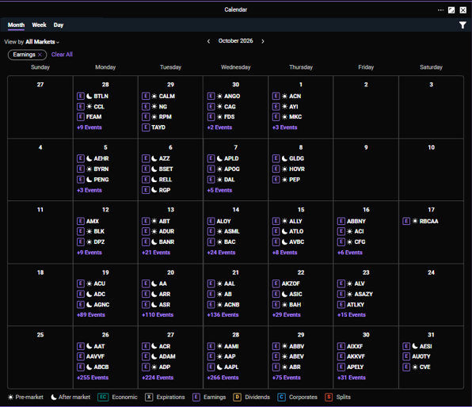Open the All Markets view-by dropdown

pyautogui.click(x=42, y=42)
